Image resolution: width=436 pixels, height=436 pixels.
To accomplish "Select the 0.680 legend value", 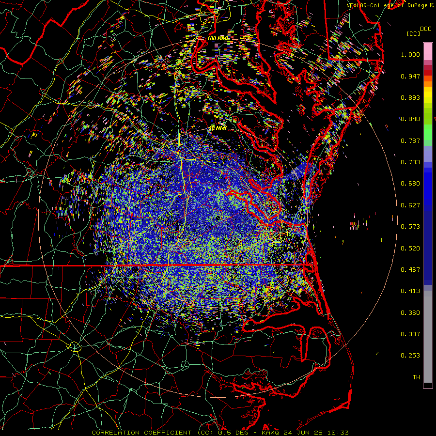I will [410, 184].
